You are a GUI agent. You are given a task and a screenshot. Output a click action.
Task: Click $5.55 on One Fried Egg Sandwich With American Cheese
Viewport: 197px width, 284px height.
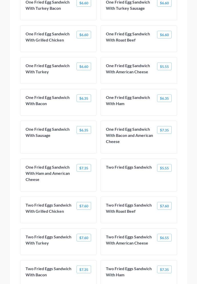[164, 67]
